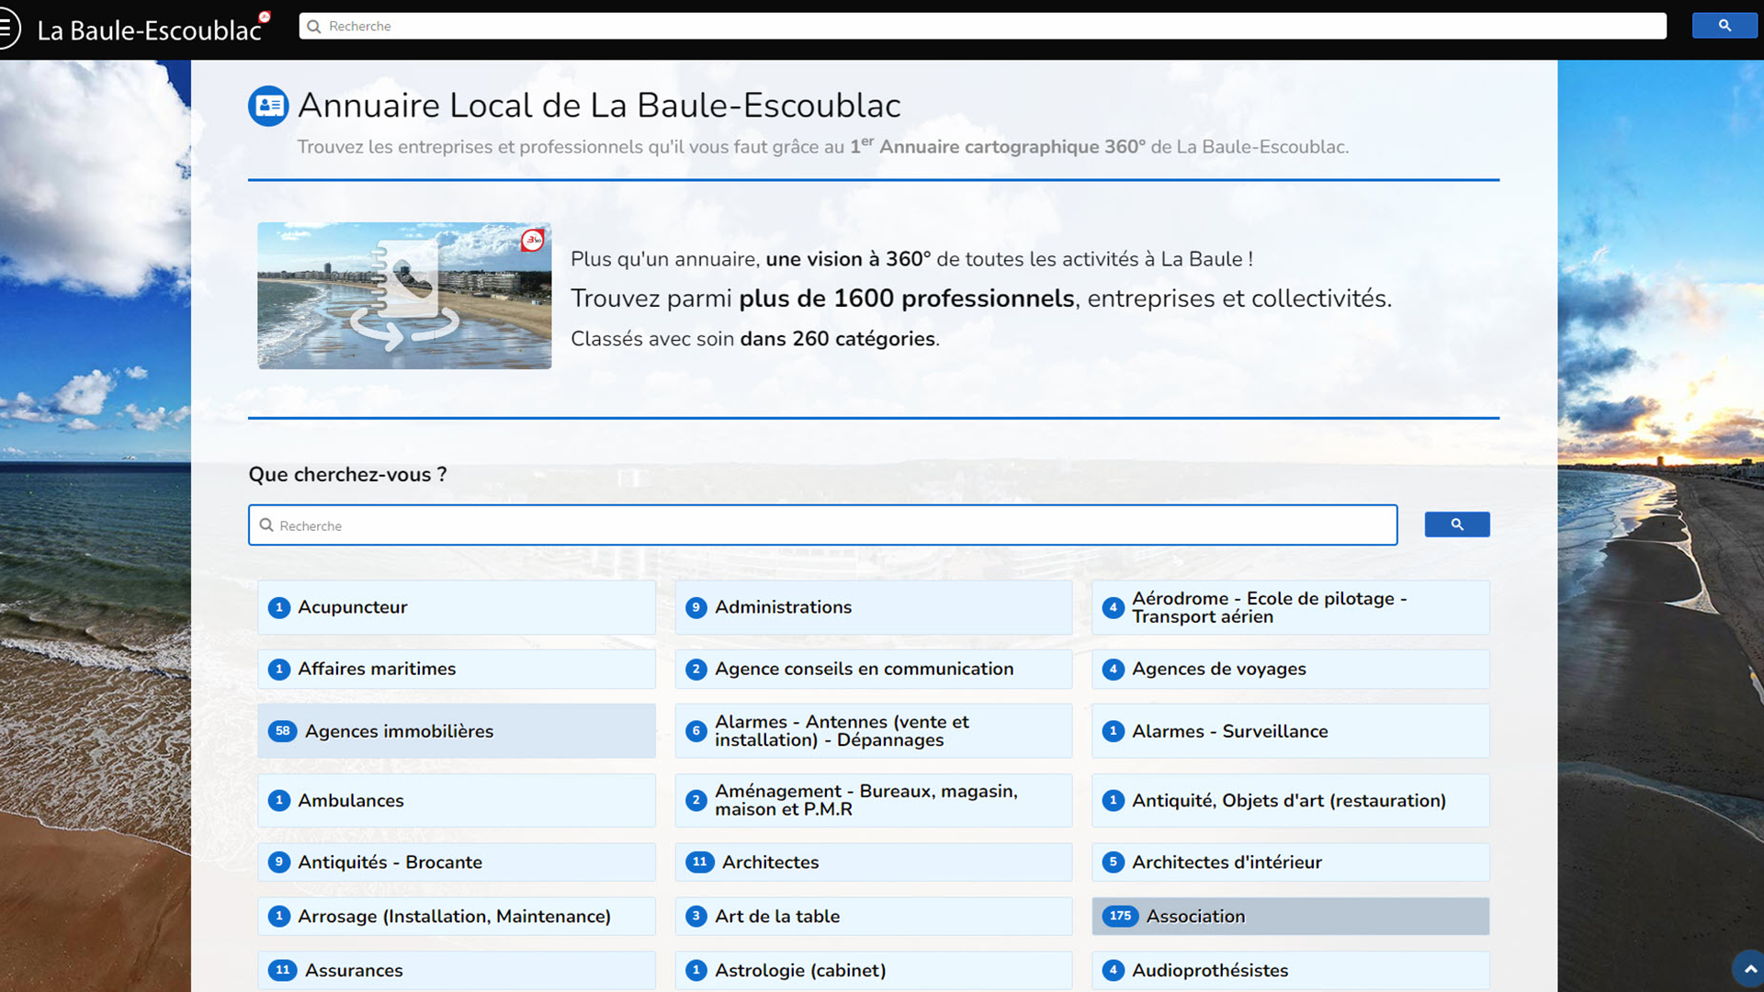
Task: Click the 11 count badge on Assurances
Action: click(x=282, y=971)
